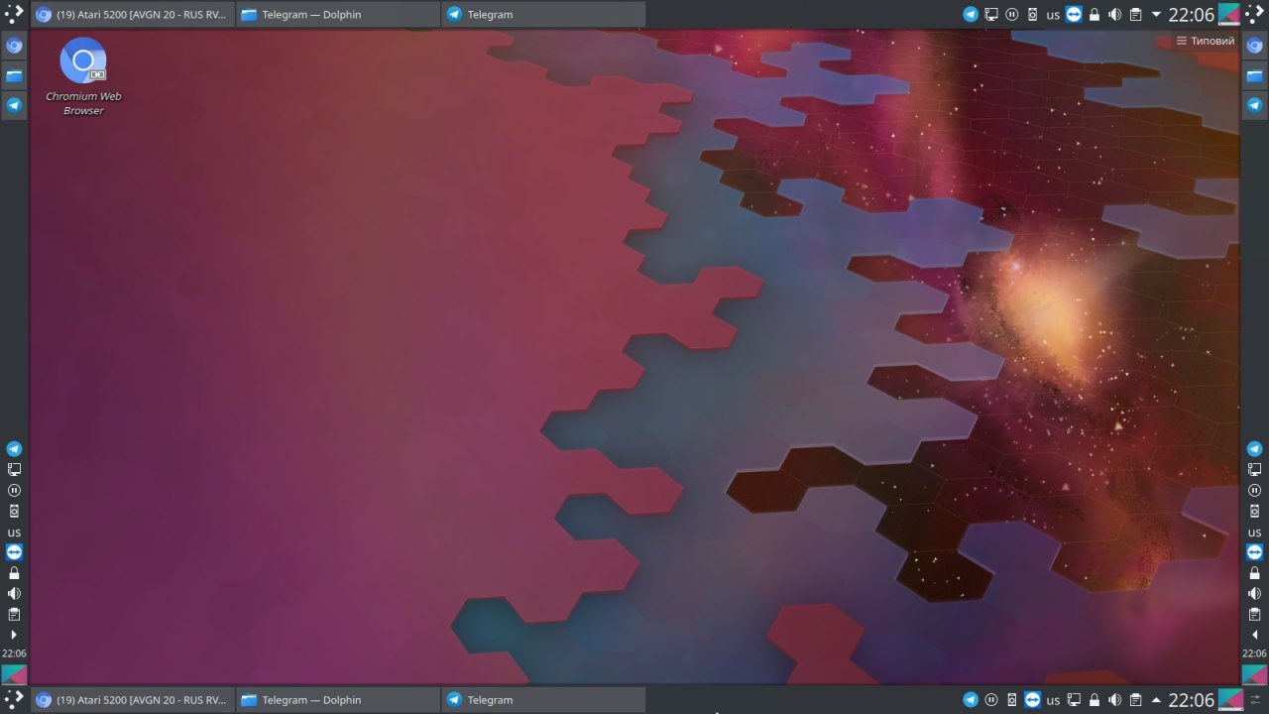1269x714 pixels.
Task: Expand hidden tray icons in the top panel
Action: pos(1156,15)
